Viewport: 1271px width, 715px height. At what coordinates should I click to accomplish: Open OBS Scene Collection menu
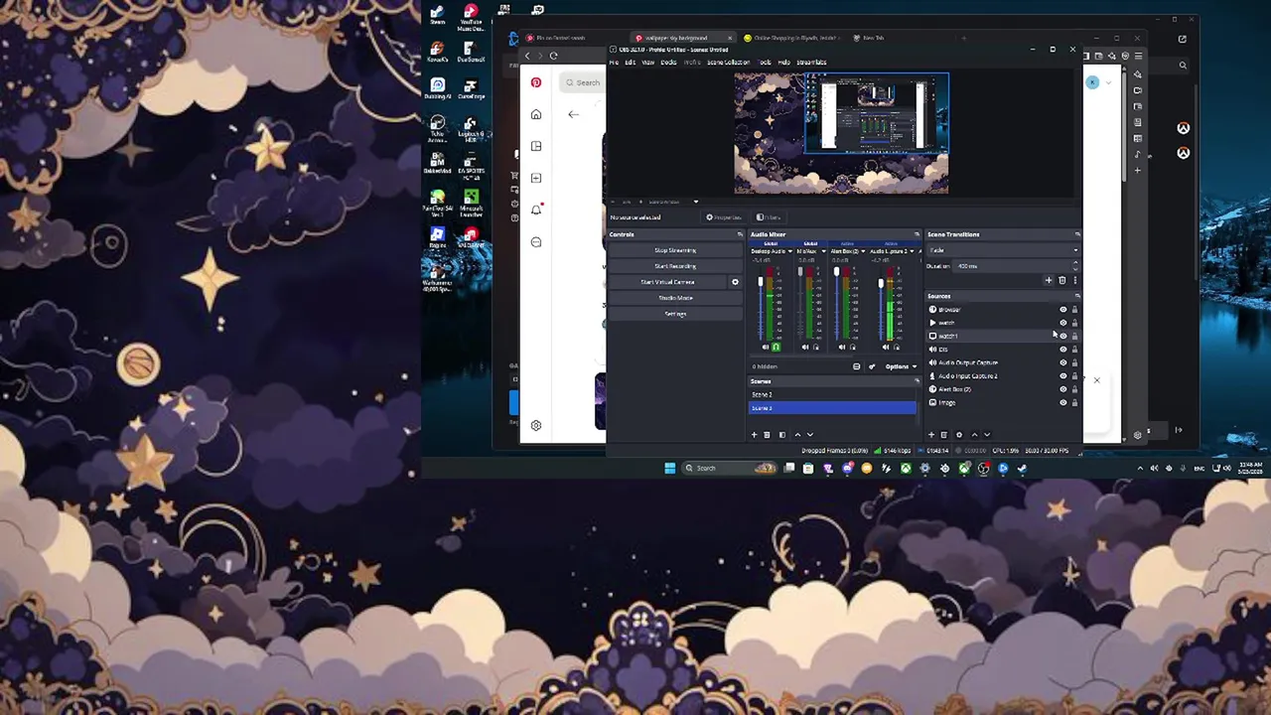(728, 62)
